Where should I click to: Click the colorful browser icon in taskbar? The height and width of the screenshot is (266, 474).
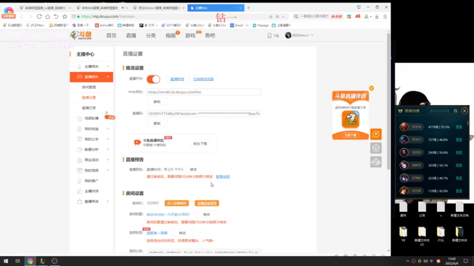point(30,261)
